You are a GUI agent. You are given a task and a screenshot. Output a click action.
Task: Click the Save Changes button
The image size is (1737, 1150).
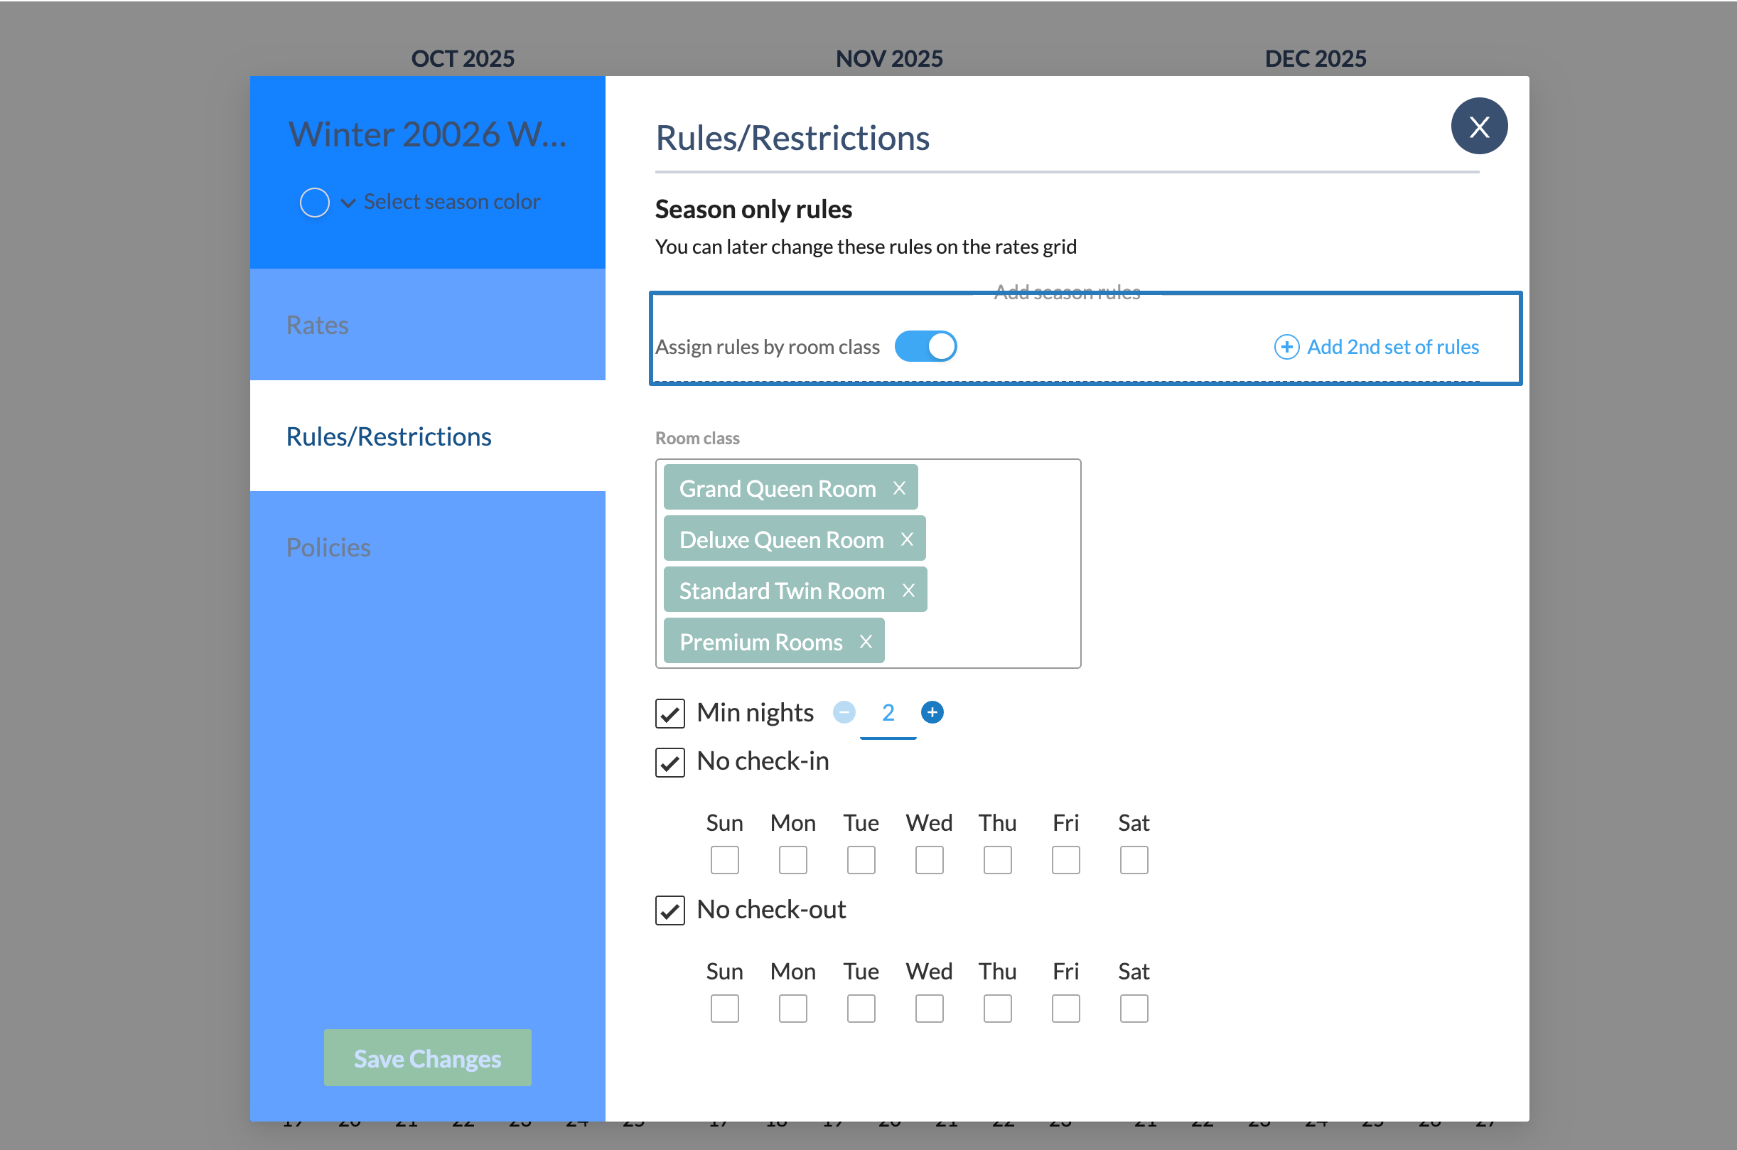[427, 1058]
